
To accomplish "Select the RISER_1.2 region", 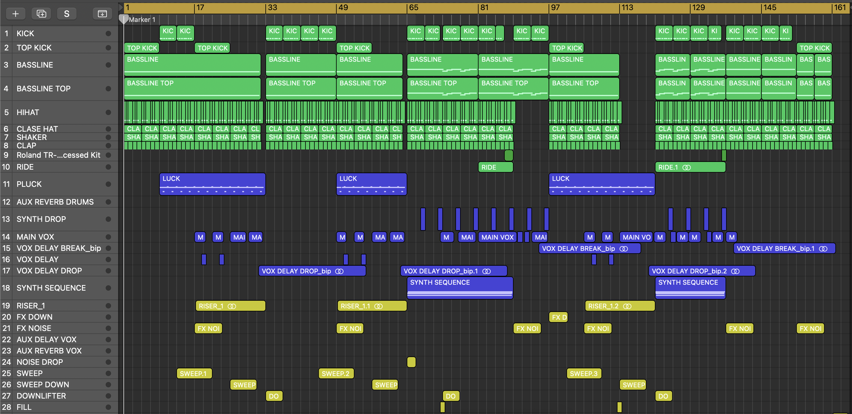I will 620,306.
